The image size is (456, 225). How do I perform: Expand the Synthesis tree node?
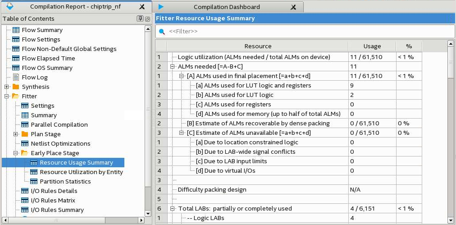coord(7,87)
